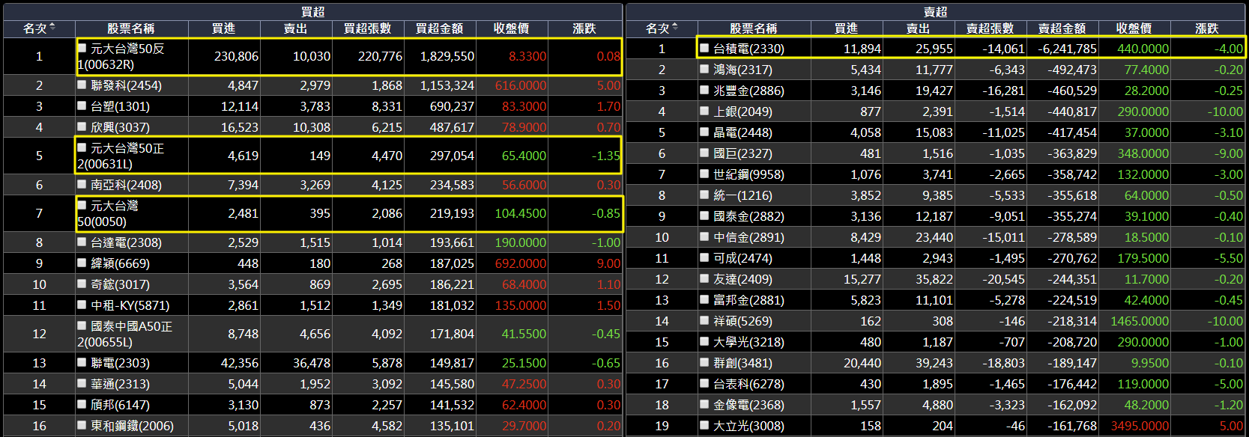Image resolution: width=1249 pixels, height=437 pixels.
Task: Open stock 世紀鋼(9958)
Action: [x=749, y=174]
